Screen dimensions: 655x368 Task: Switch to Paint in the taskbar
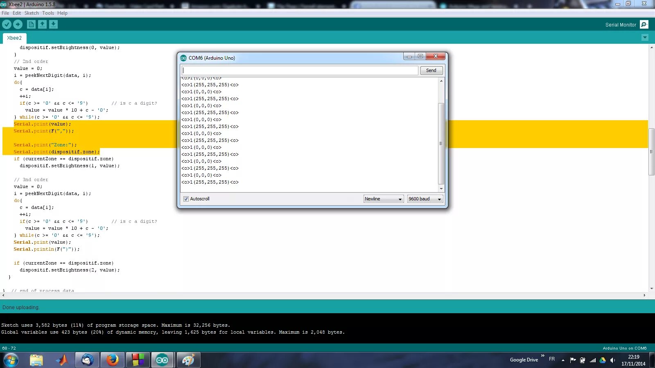(x=188, y=360)
